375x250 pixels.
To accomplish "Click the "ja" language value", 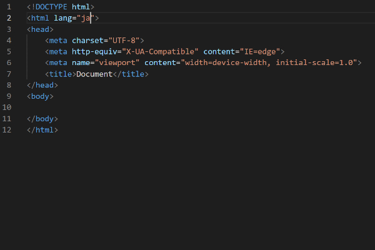I will (x=86, y=18).
